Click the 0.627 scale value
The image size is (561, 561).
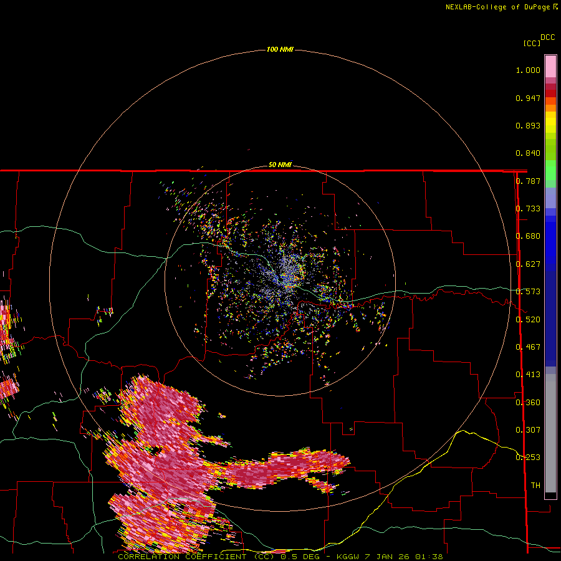pyautogui.click(x=528, y=264)
